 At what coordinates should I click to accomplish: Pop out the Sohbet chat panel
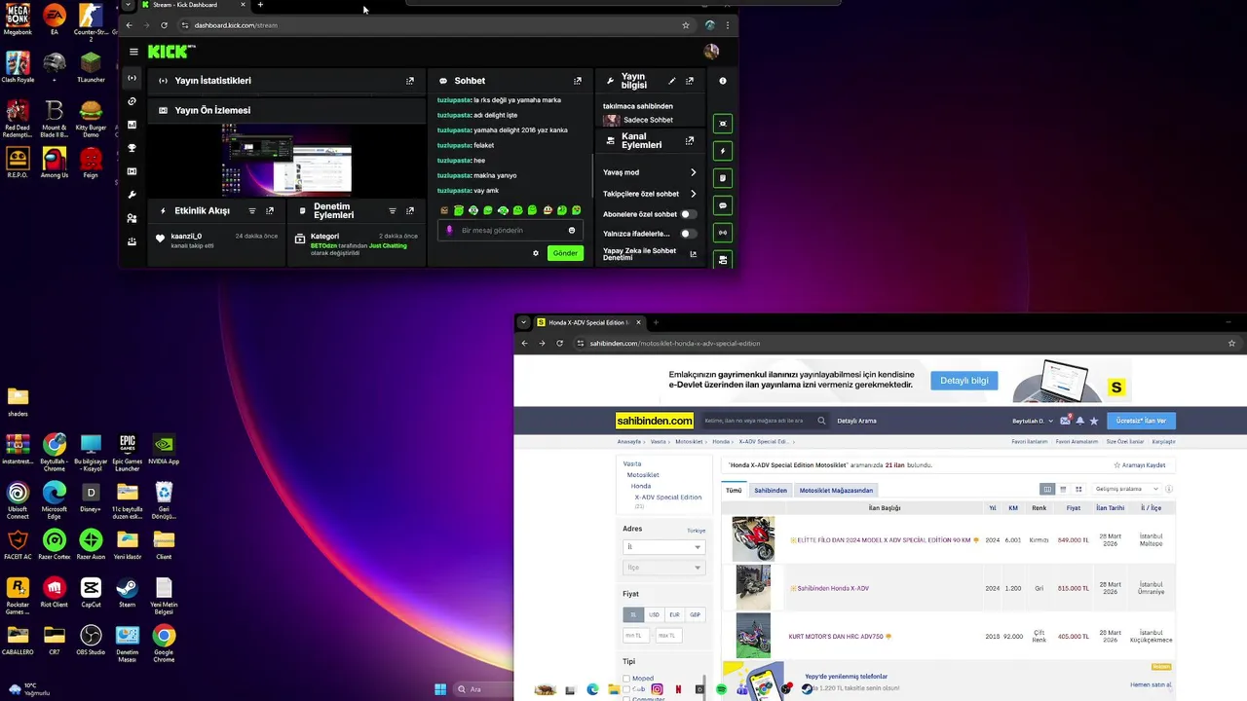point(578,81)
